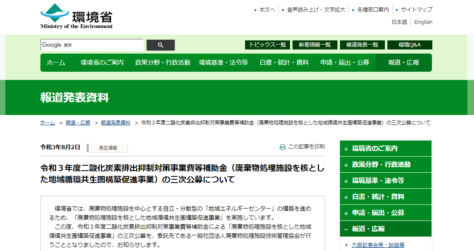474x251 pixels.
Task: Go to 報道発表資料 breadcrumb link
Action: [x=116, y=123]
